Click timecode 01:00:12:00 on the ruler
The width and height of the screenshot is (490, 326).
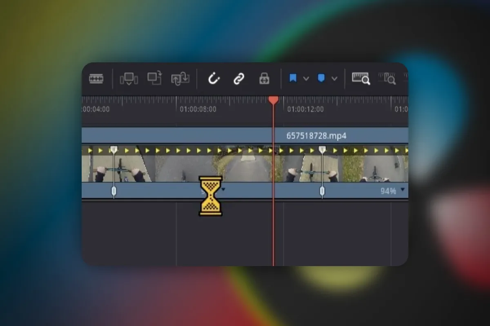(305, 109)
